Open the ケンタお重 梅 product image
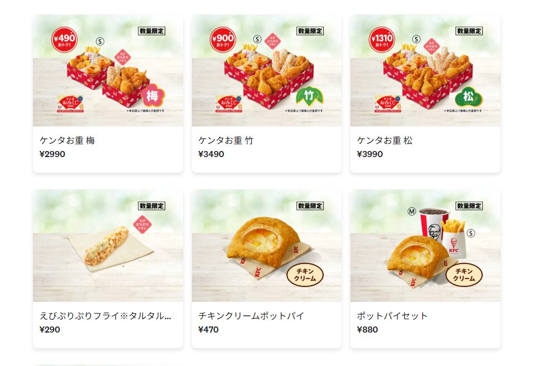The image size is (534, 366). [x=108, y=70]
